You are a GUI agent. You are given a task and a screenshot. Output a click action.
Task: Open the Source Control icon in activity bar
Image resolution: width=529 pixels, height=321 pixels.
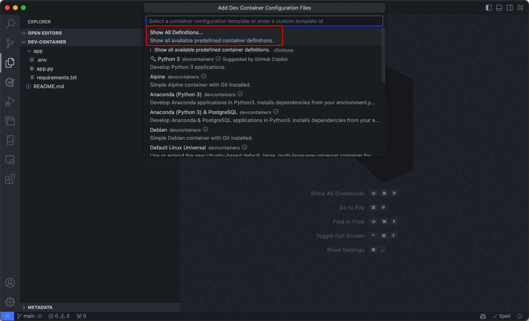pos(10,43)
